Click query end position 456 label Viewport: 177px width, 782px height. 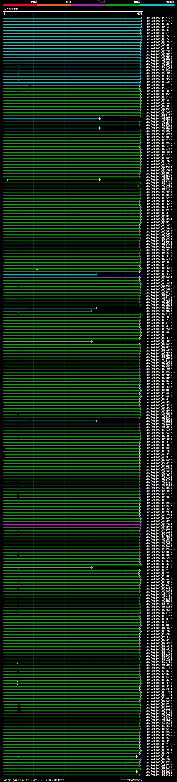pyautogui.click(x=139, y=14)
